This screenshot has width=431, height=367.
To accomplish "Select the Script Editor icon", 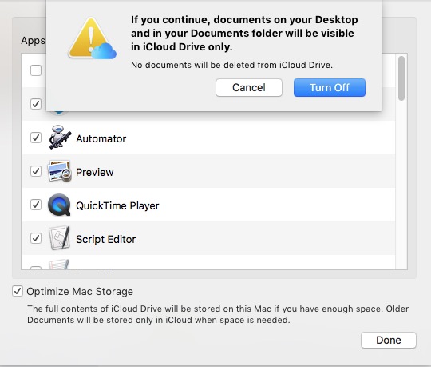I will tap(59, 238).
